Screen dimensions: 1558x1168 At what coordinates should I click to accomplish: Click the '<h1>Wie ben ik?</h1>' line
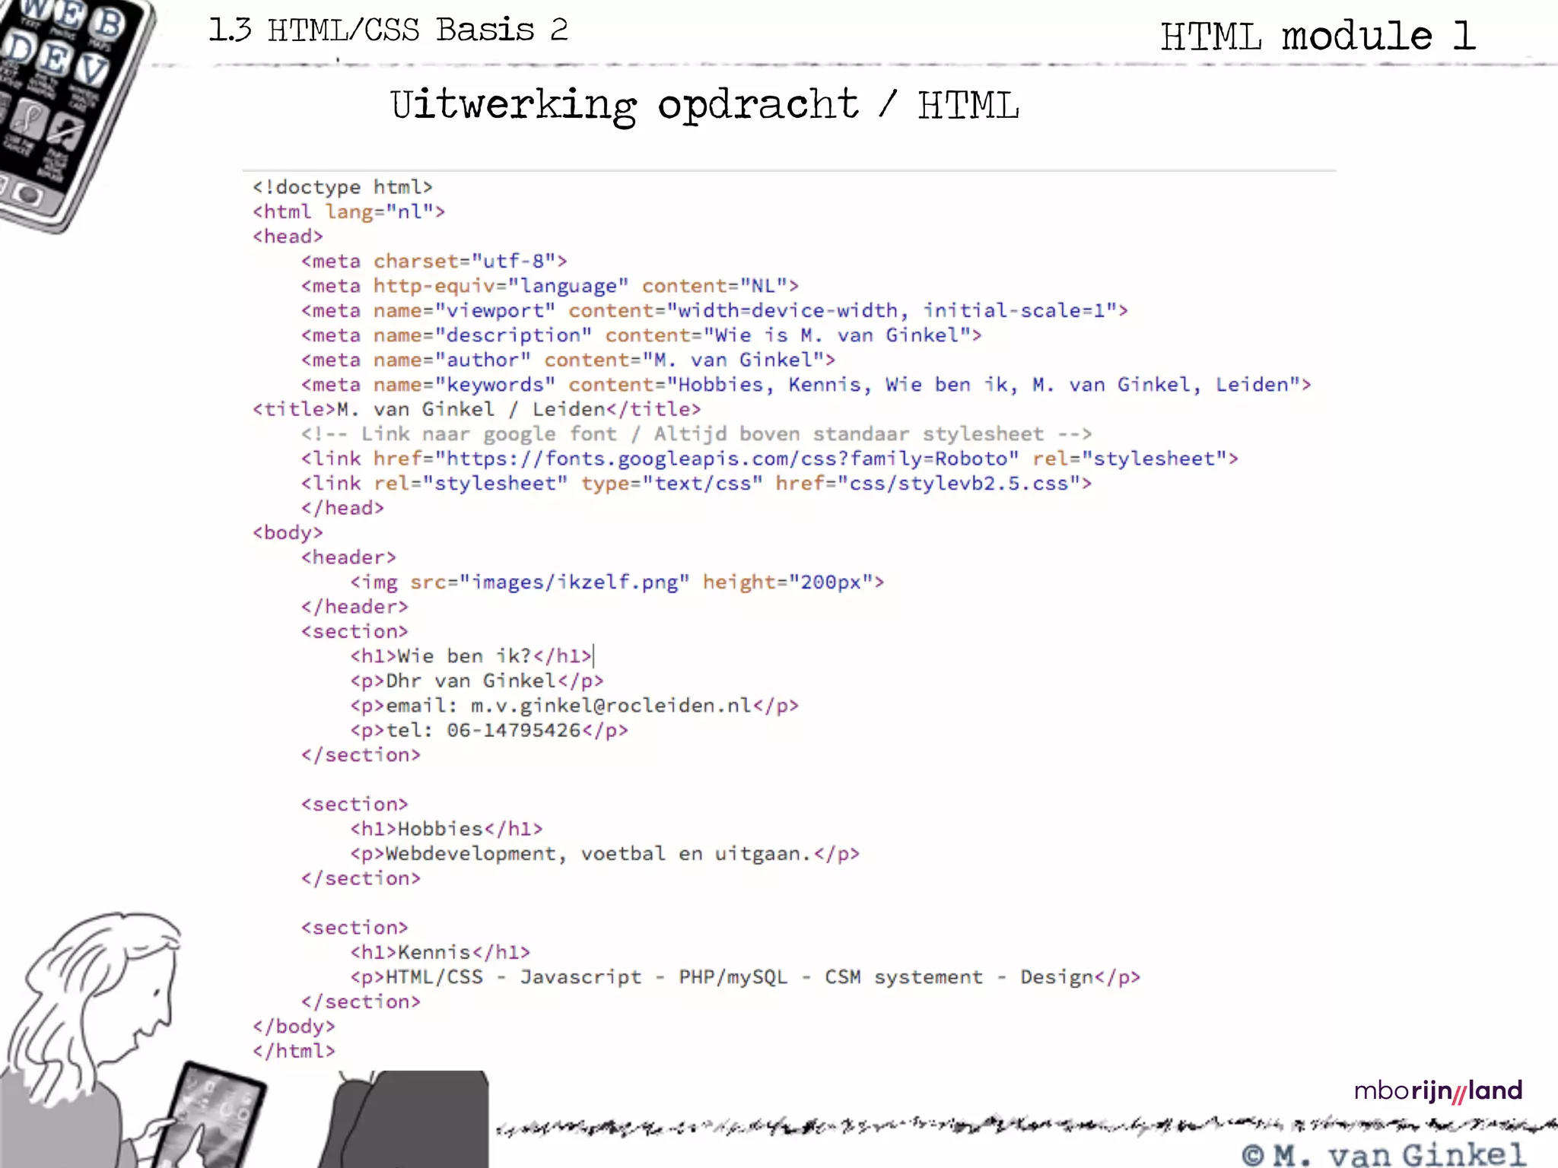(471, 656)
